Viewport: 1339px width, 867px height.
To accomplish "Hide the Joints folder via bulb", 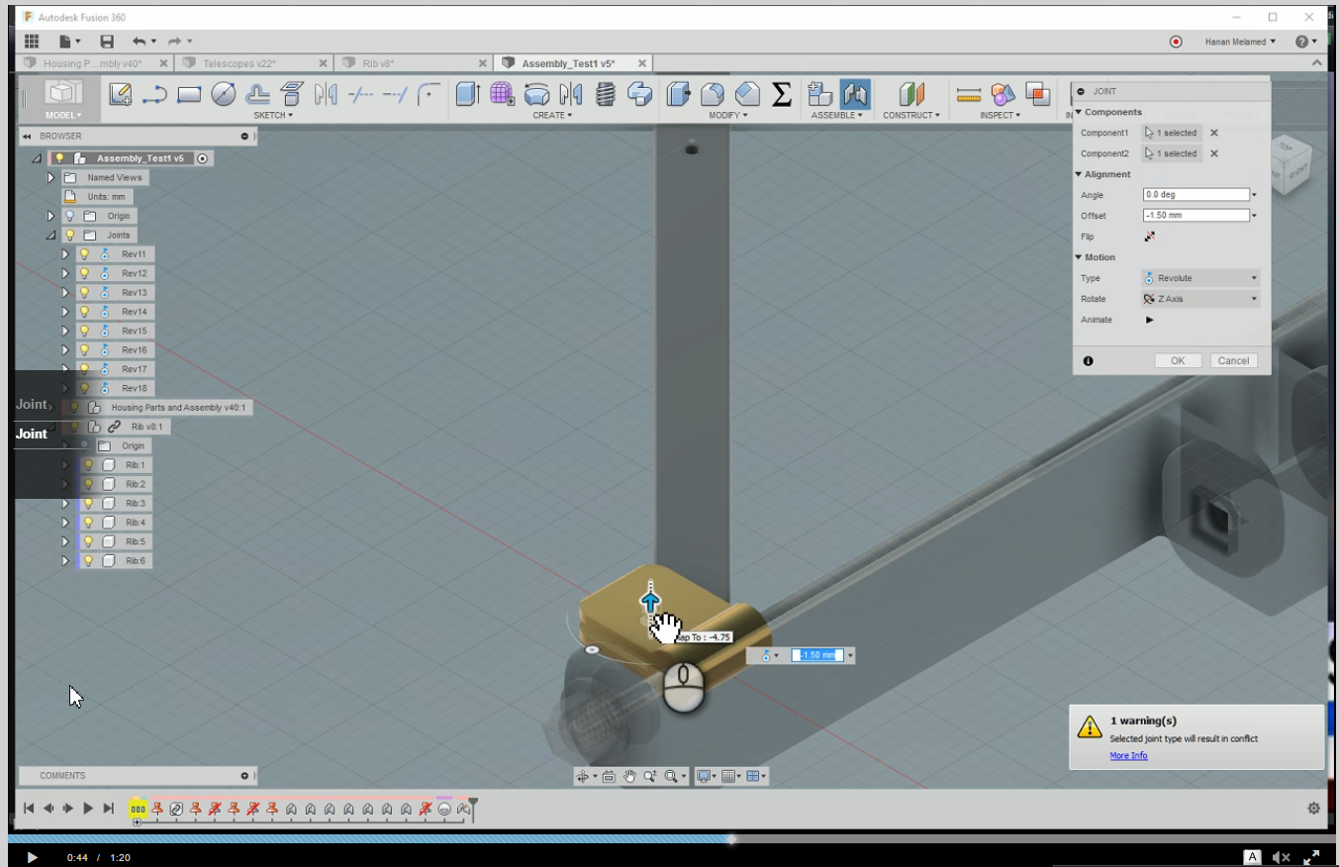I will (x=69, y=236).
